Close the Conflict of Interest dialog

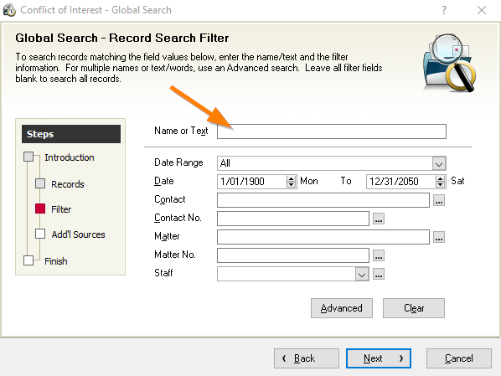coord(482,10)
